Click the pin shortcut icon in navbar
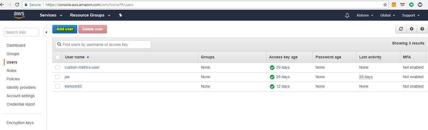428x130 pixels. [x=120, y=15]
